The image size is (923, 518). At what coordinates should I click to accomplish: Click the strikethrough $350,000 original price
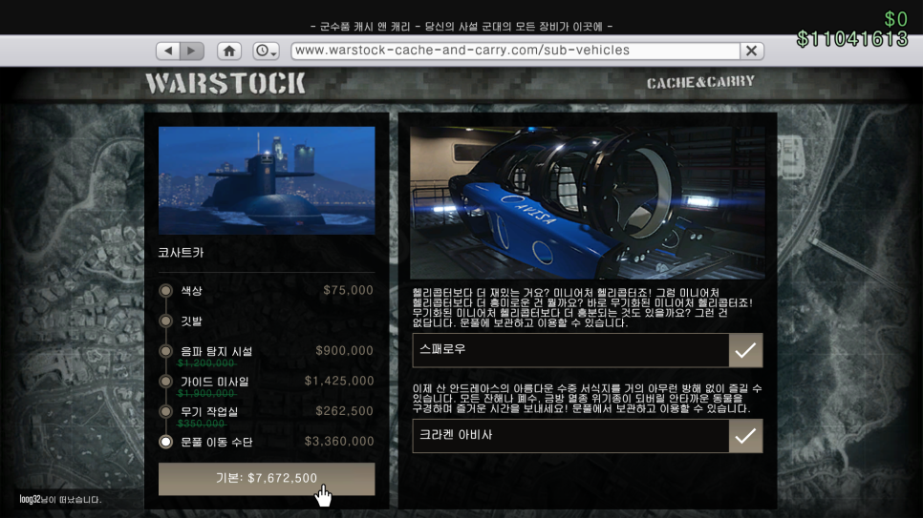click(202, 424)
